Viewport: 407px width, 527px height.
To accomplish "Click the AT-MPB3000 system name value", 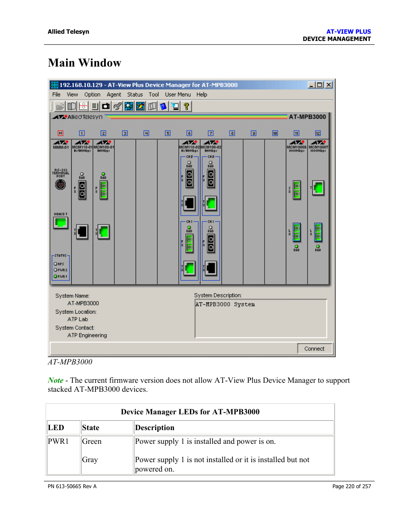I will pos(83,303).
